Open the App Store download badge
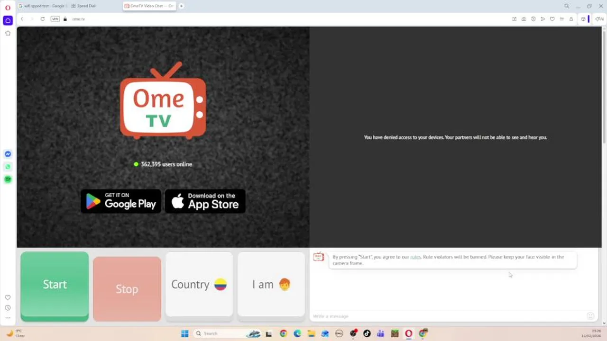 205,201
